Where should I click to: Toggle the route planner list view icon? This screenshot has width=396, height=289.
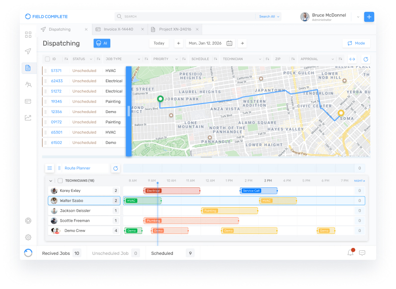point(50,168)
